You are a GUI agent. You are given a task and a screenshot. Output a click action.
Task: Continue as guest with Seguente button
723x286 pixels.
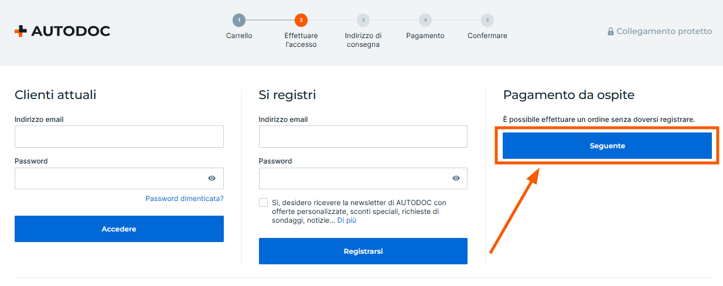(x=607, y=146)
